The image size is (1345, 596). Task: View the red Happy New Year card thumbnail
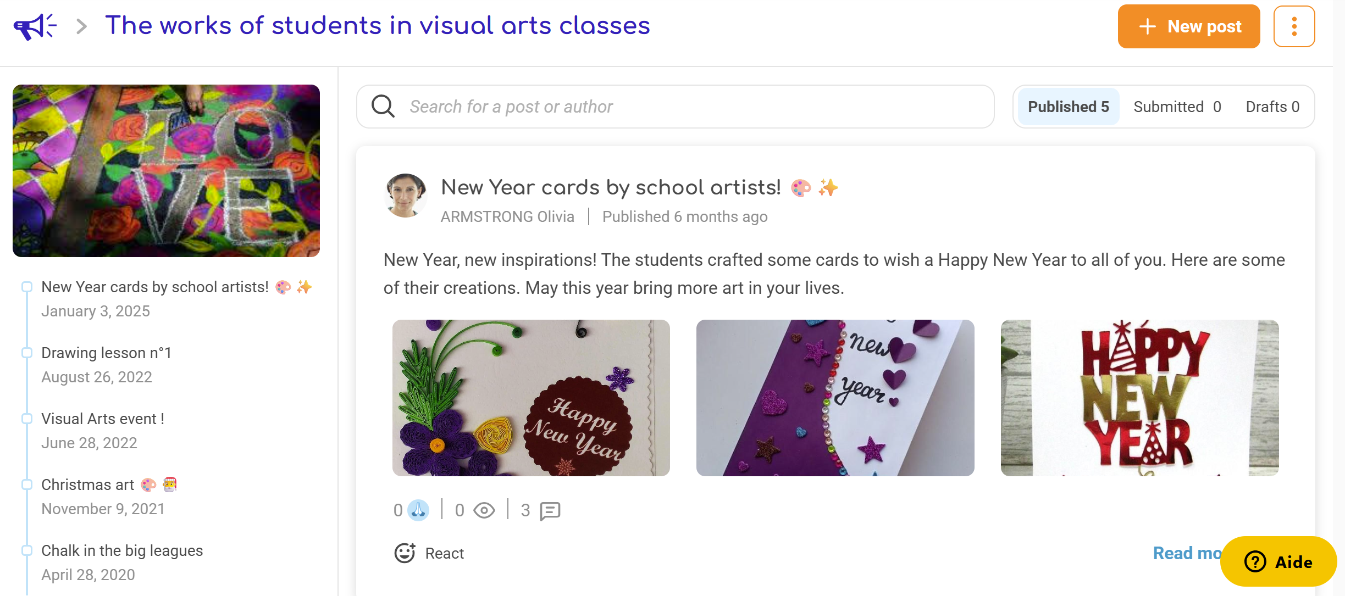[1139, 398]
